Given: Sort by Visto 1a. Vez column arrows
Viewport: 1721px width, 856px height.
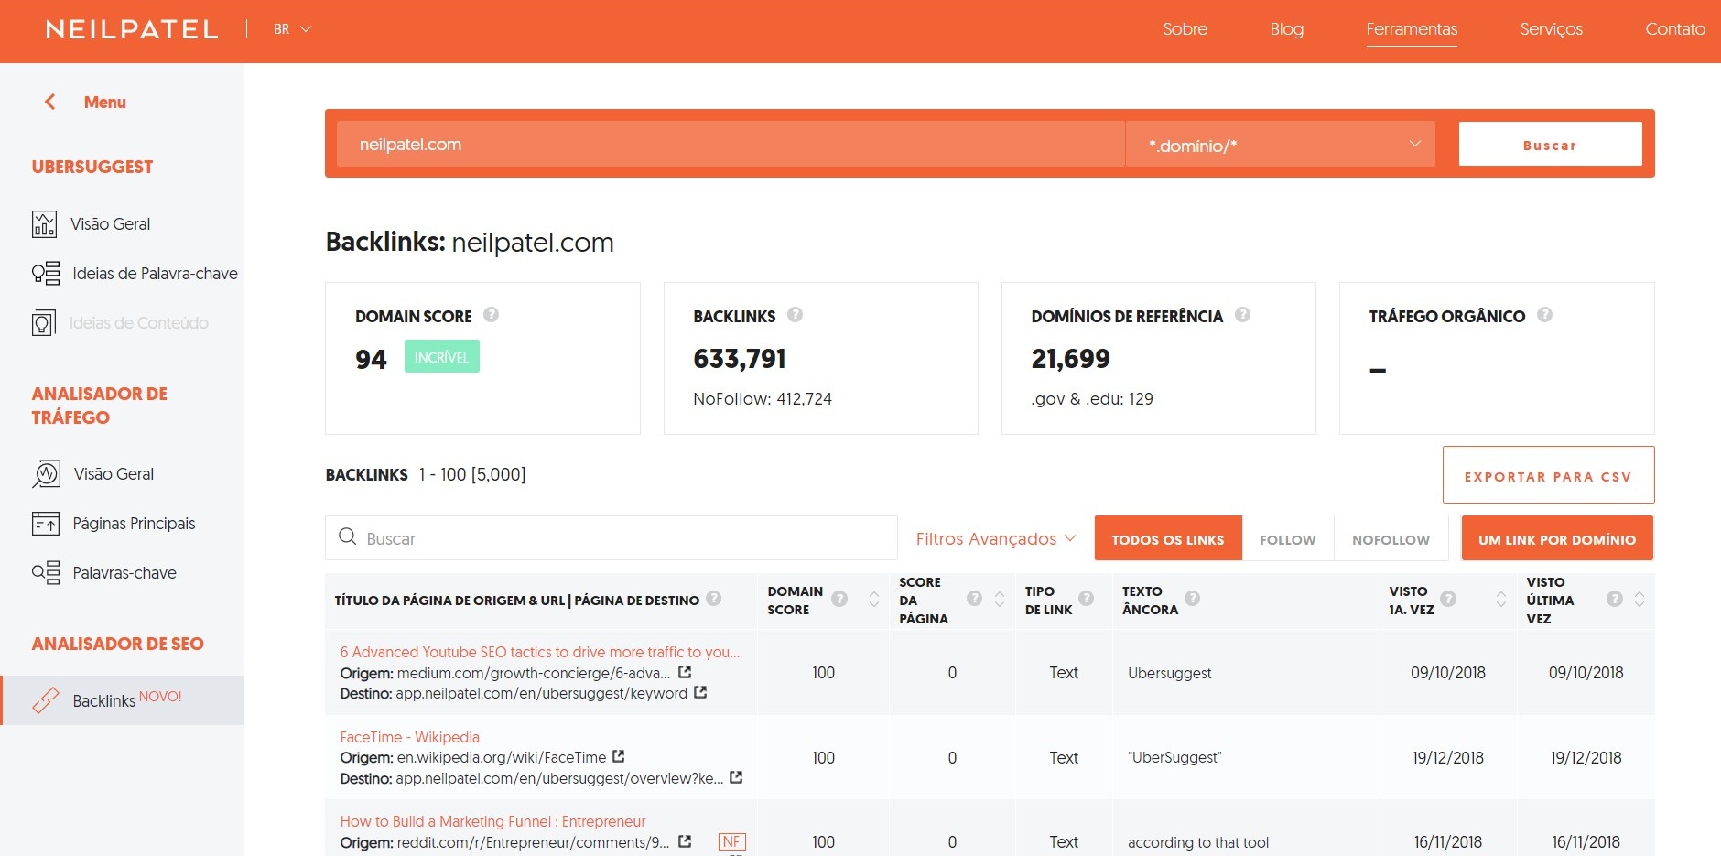Looking at the screenshot, I should [1501, 599].
